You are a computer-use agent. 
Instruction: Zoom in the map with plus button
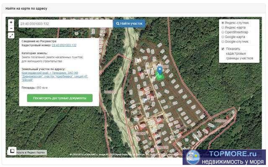pyautogui.click(x=11, y=22)
